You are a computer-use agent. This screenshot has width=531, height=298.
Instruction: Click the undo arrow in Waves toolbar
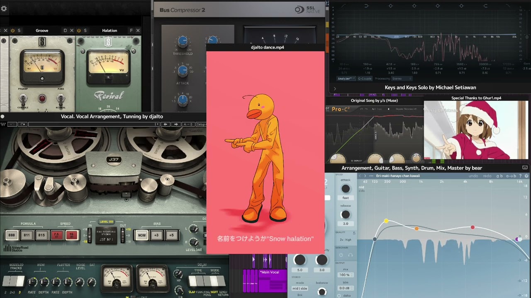pyautogui.click(x=13, y=124)
